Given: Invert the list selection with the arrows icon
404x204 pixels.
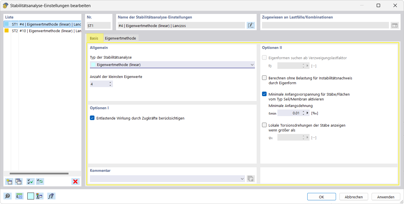Looking at the screenshot, I should point(40,181).
